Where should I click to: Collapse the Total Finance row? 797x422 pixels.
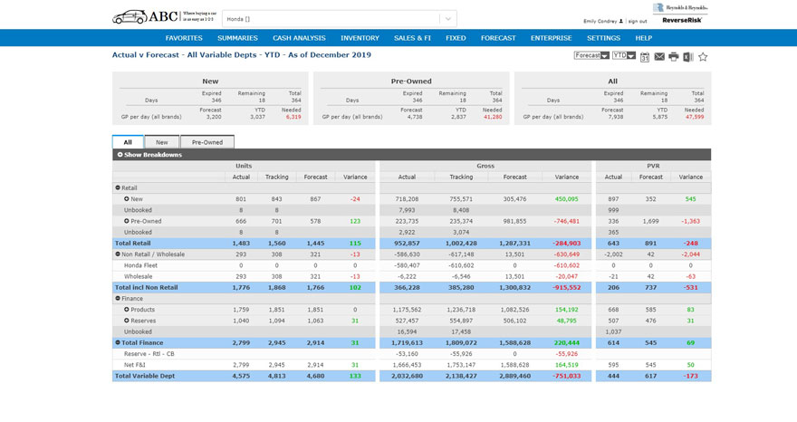pos(118,342)
